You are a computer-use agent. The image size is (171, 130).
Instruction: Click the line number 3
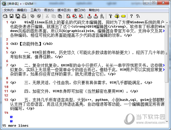(7, 44)
